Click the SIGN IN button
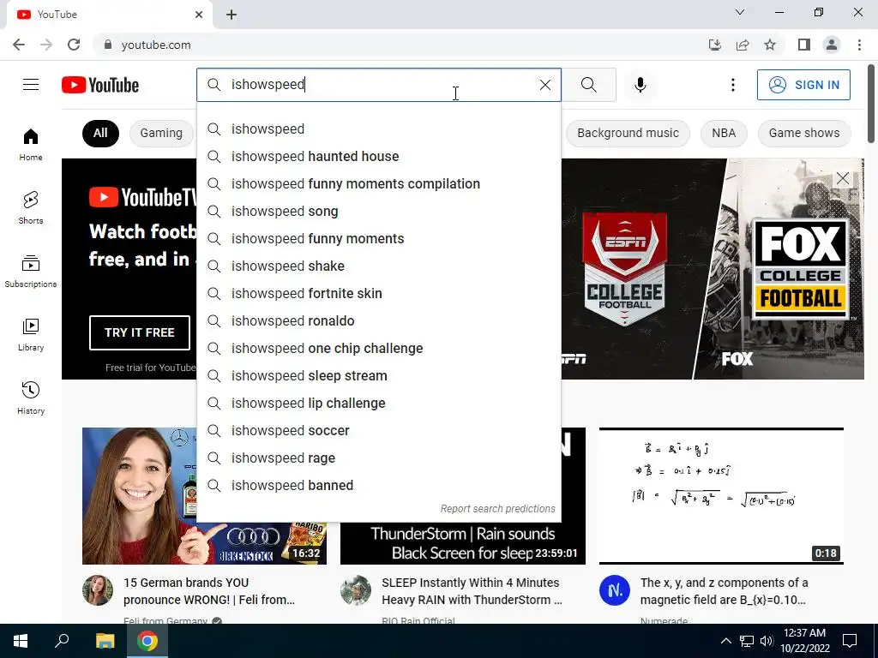878x658 pixels. [x=803, y=85]
